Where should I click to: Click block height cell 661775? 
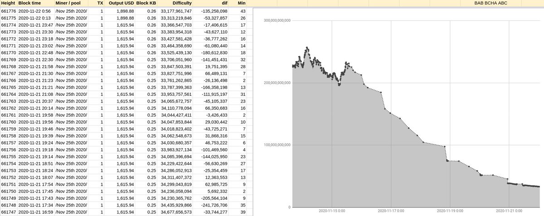click(x=9, y=18)
